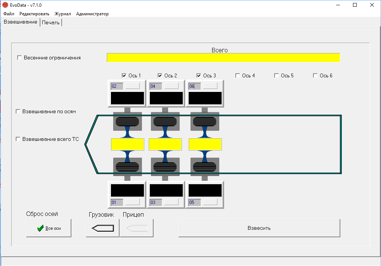Image resolution: width=381 pixels, height=266 pixels.
Task: Click the Взвесить button
Action: click(259, 228)
